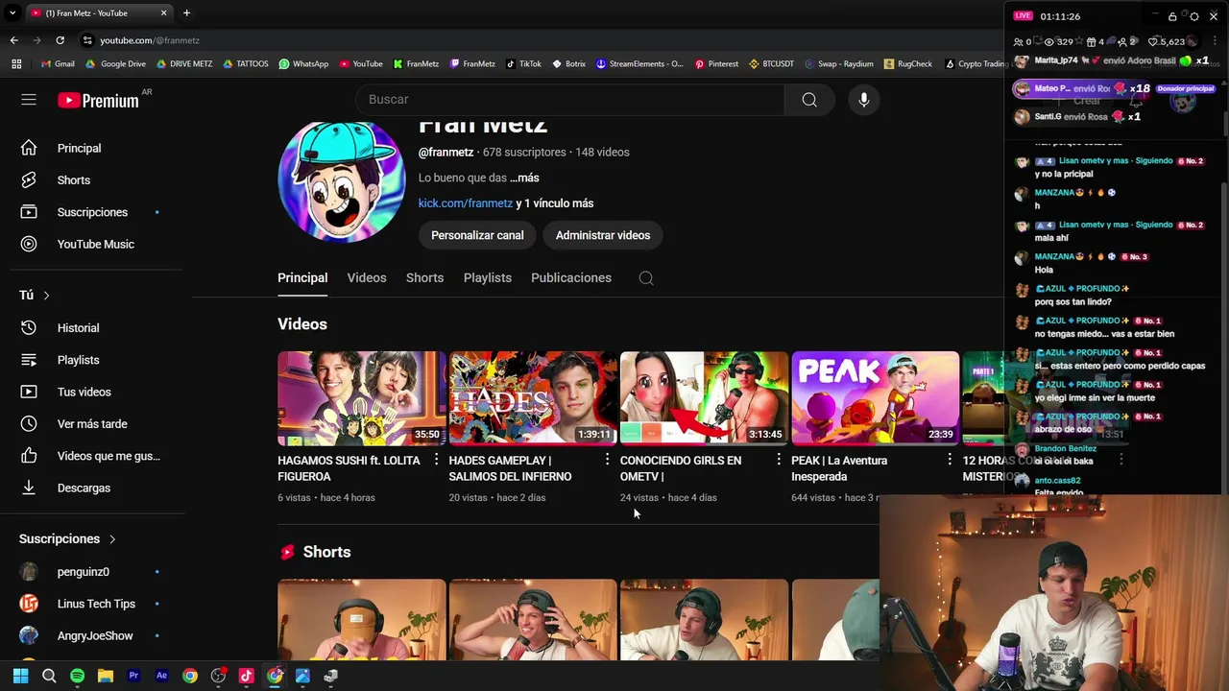
Task: Switch to the Principal channel tab
Action: [x=302, y=278]
